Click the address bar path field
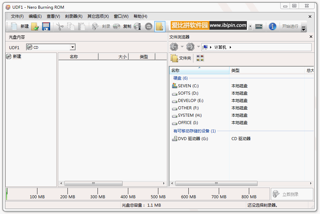Image resolution: width=320 pixels, height=214 pixels. [256, 47]
